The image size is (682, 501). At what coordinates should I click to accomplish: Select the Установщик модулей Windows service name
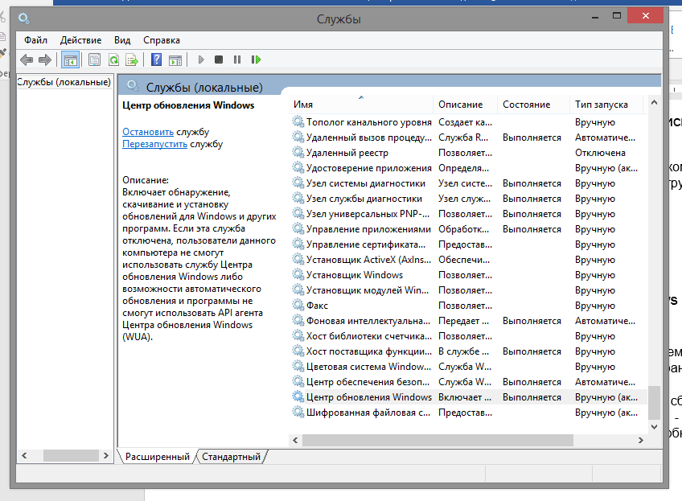(x=368, y=290)
